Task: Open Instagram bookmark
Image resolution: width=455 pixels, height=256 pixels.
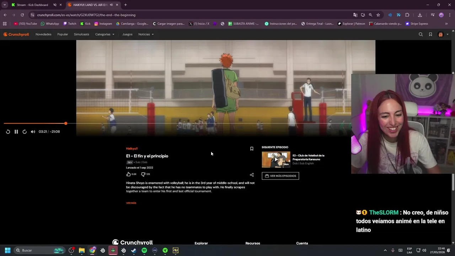Action: point(103,24)
